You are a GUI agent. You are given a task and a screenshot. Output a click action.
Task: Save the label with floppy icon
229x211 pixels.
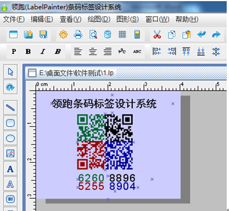tap(43, 35)
